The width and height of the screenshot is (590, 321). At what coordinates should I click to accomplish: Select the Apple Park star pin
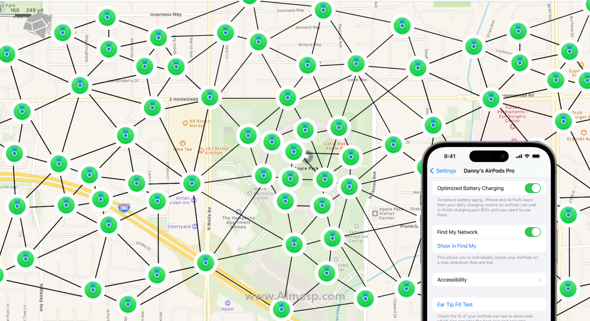pyautogui.click(x=307, y=156)
